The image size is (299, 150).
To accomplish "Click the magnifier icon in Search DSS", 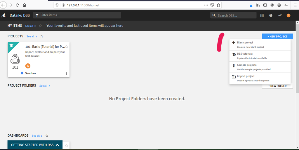I will (214, 15).
